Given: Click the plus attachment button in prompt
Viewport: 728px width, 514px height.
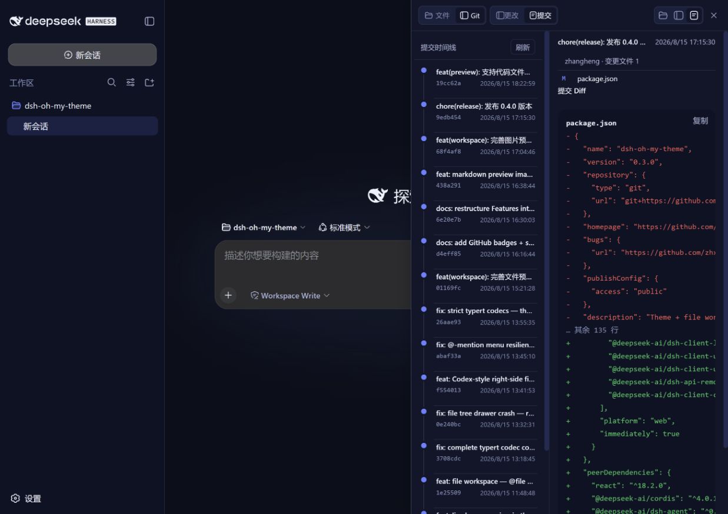Looking at the screenshot, I should [228, 295].
